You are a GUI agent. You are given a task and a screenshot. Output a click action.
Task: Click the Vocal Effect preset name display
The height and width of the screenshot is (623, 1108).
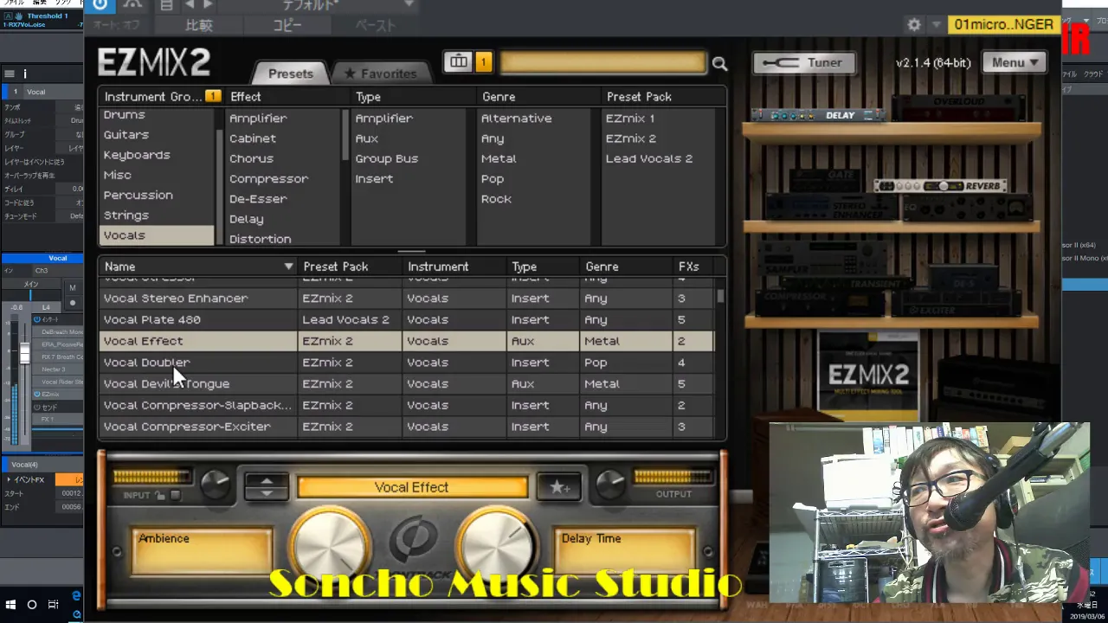click(x=412, y=487)
